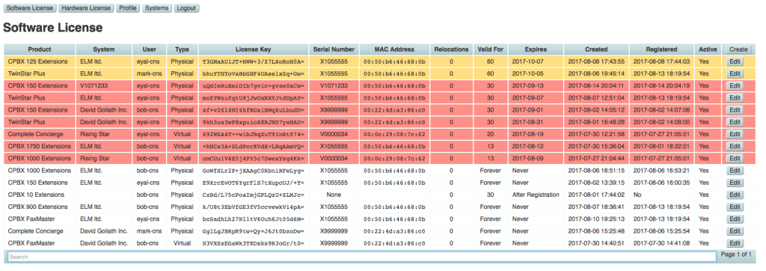
Task: Sort by the Serial Number column header
Action: (334, 49)
